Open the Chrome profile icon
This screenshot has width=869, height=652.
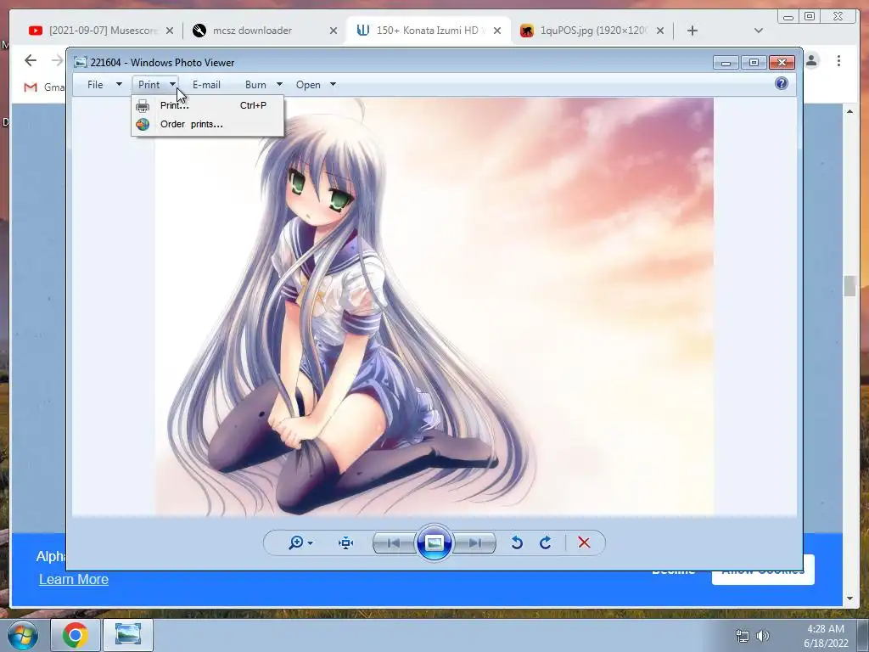click(x=812, y=60)
